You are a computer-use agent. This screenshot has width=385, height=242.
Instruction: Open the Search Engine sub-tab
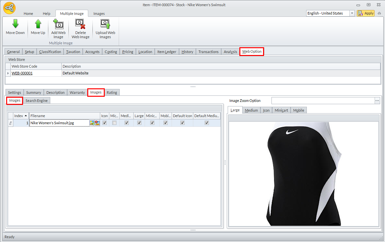point(37,101)
